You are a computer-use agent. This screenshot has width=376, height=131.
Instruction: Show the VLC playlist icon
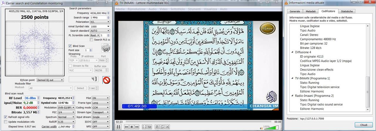[x=157, y=127]
